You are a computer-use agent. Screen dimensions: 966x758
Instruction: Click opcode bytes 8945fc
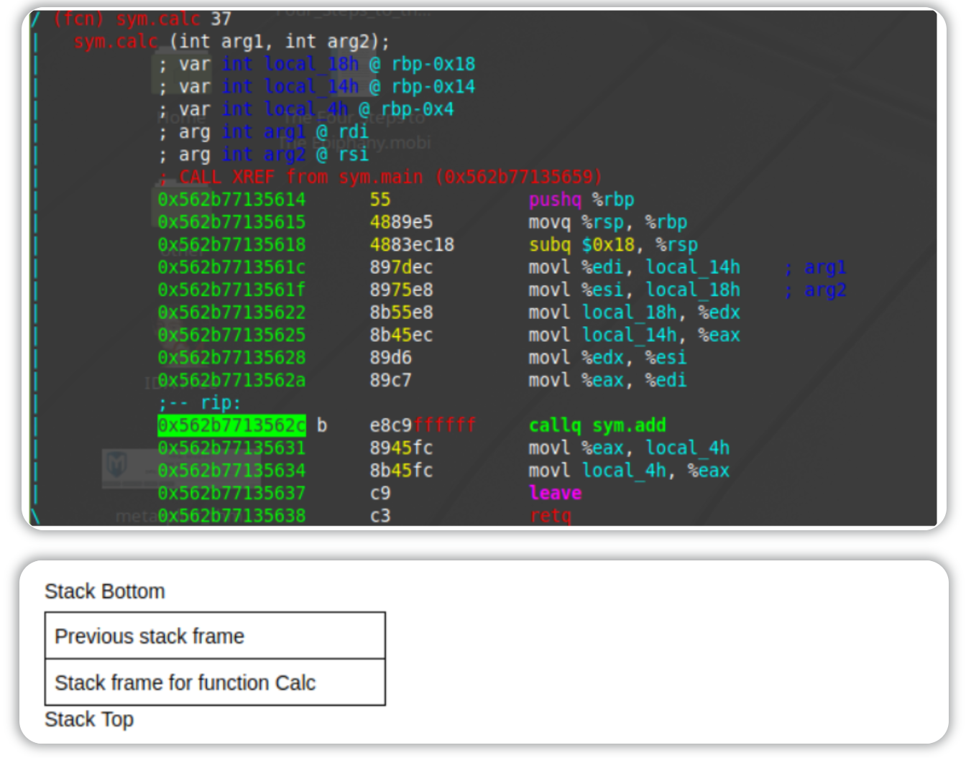tap(401, 448)
